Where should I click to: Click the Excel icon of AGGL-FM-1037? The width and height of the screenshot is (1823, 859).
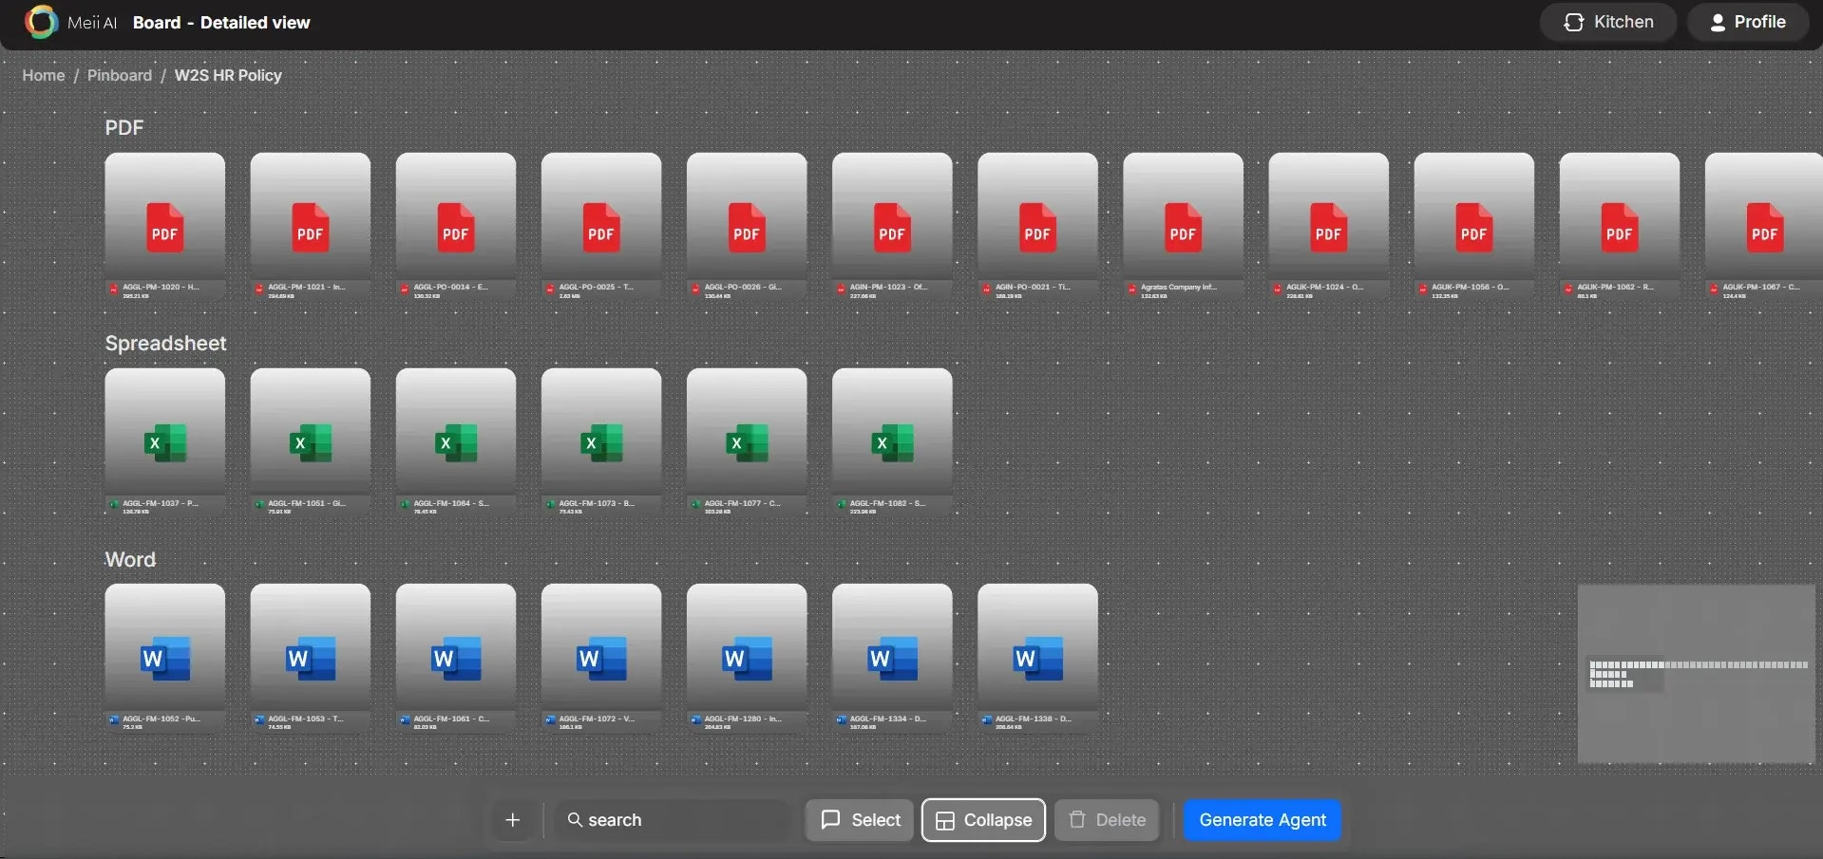(164, 442)
